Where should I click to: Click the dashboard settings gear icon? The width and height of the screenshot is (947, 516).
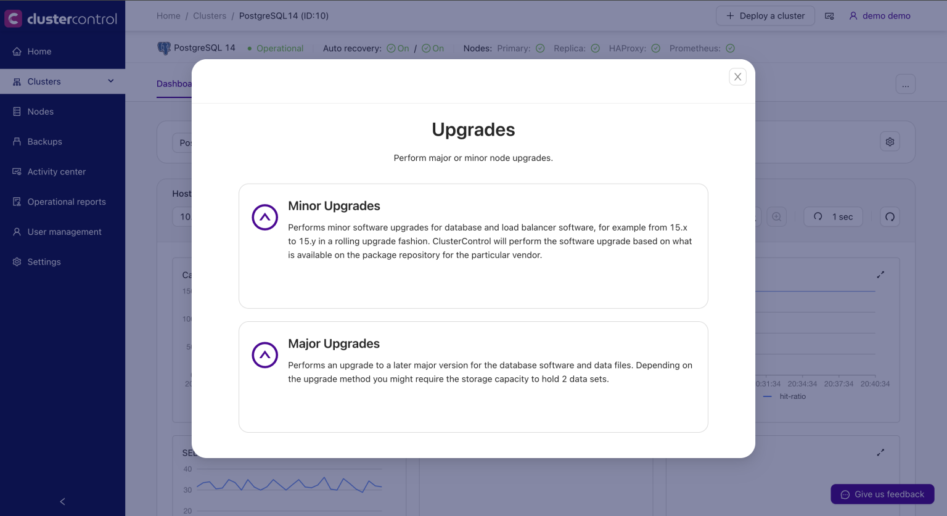pyautogui.click(x=890, y=142)
